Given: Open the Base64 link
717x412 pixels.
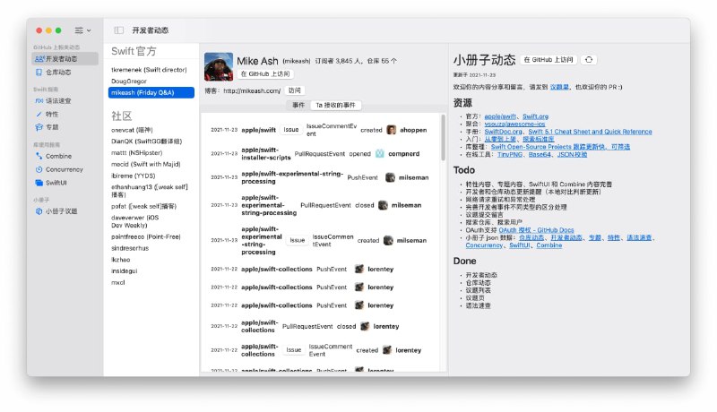Looking at the screenshot, I should pos(540,154).
